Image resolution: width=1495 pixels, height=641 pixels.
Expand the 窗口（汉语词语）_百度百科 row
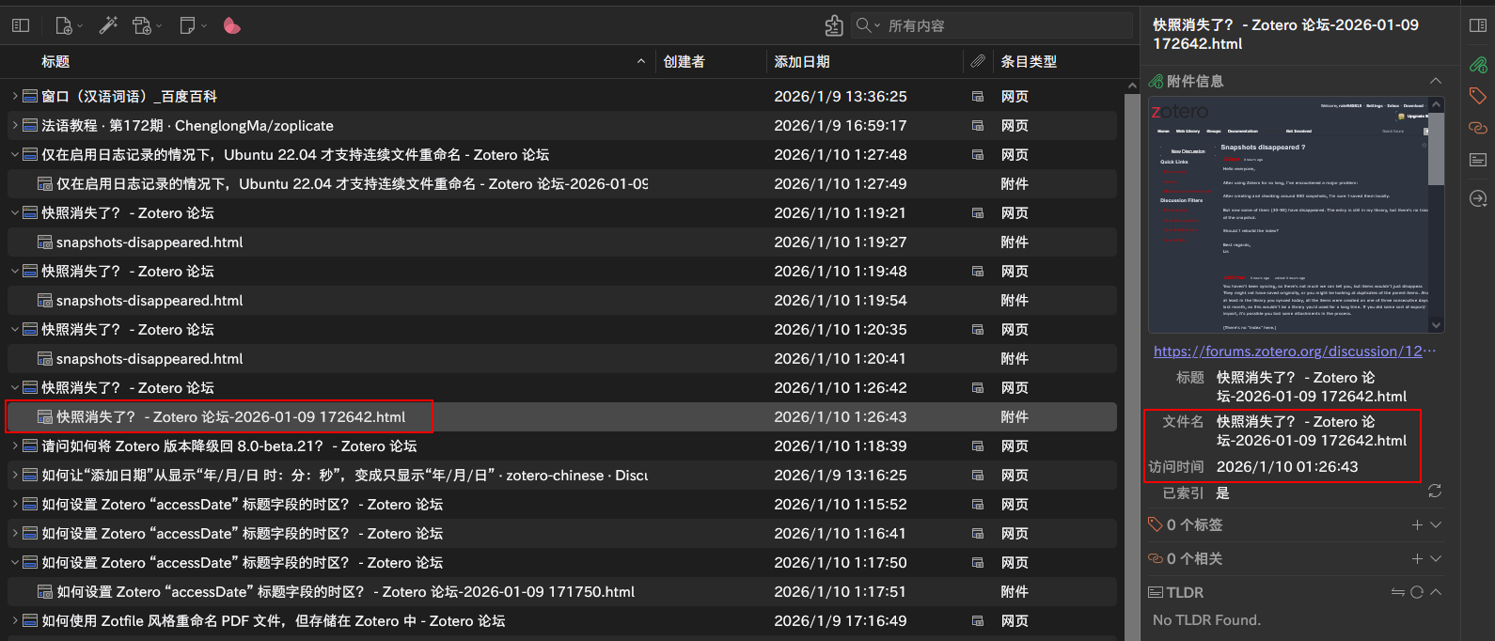point(15,96)
